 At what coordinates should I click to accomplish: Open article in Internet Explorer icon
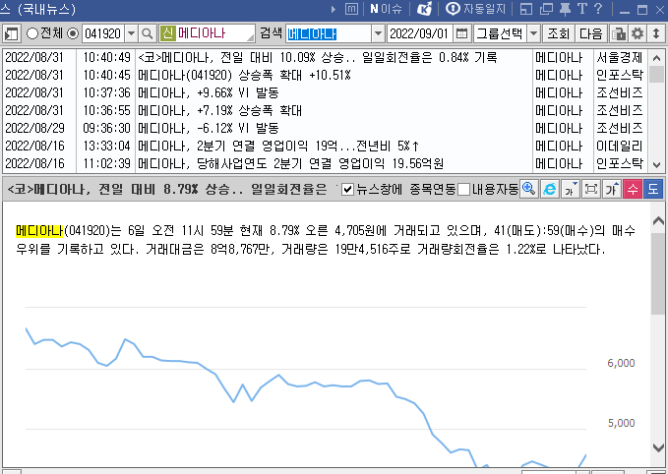(x=550, y=189)
